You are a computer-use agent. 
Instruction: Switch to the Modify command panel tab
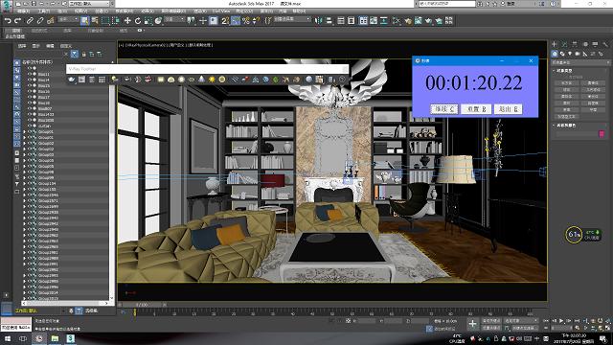[564, 44]
